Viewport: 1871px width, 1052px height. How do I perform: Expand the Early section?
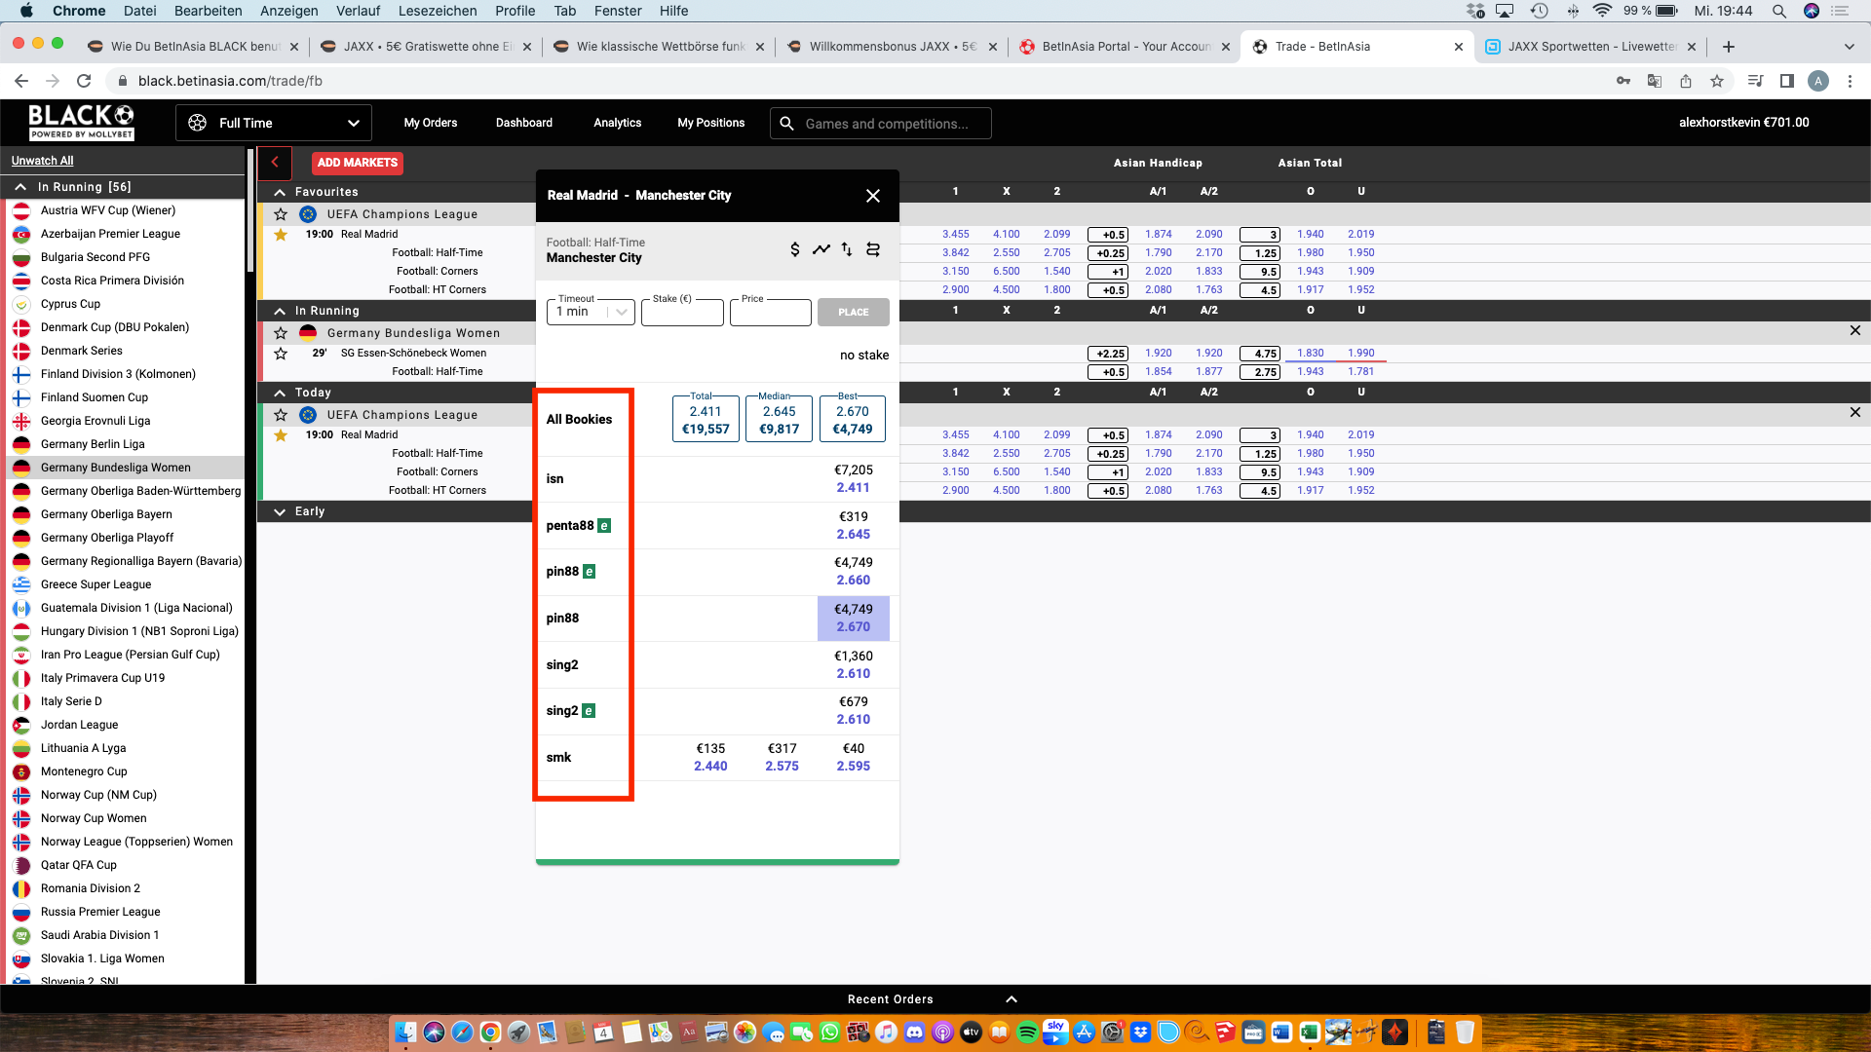280,512
